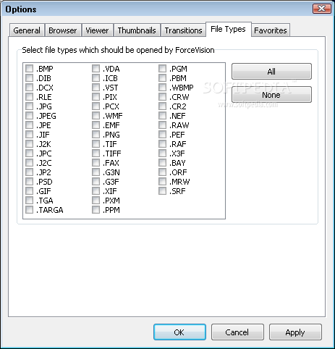Confirm with the OK button
The width and height of the screenshot is (335, 349).
[179, 332]
